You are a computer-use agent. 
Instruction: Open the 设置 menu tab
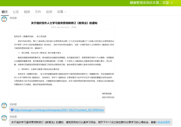tap(60, 12)
